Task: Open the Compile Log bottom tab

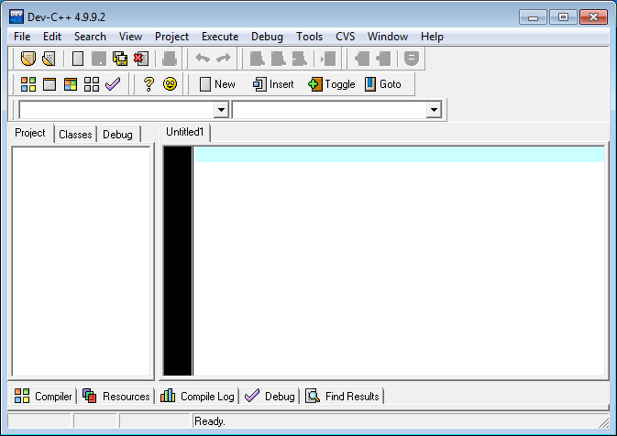Action: coord(197,397)
